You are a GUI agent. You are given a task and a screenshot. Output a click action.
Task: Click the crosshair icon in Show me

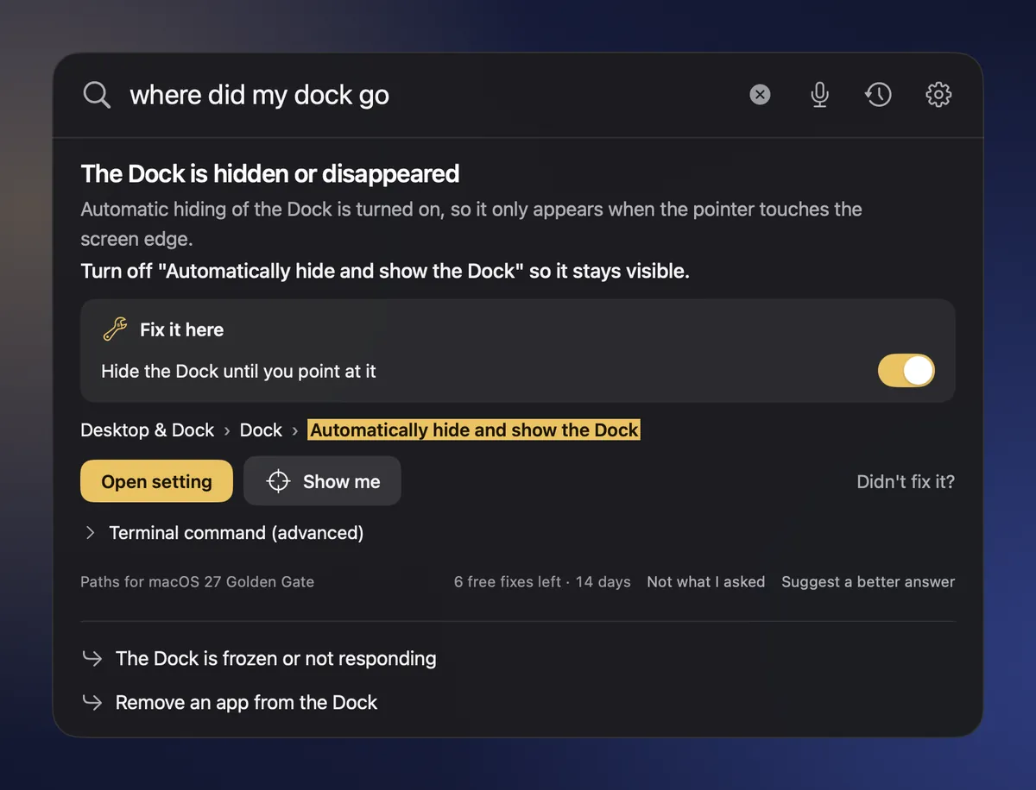click(x=278, y=482)
